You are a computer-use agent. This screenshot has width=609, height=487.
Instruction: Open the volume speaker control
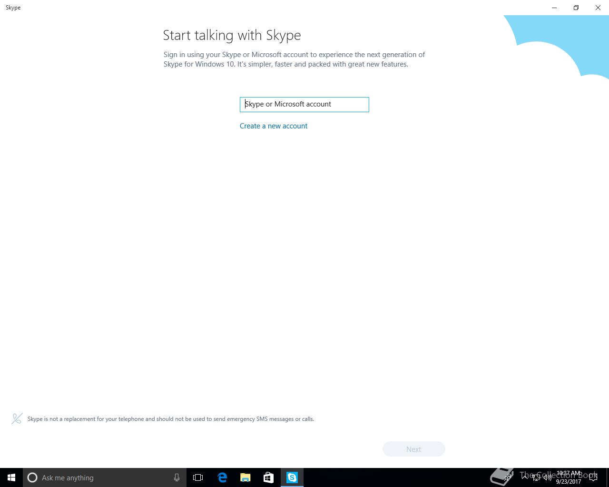547,477
